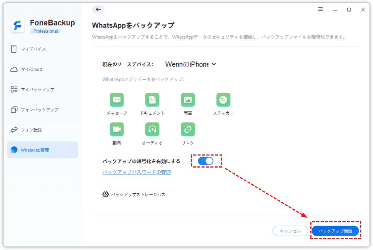Click the WhatsAppをバックアップ heading
The height and width of the screenshot is (250, 373).
133,25
